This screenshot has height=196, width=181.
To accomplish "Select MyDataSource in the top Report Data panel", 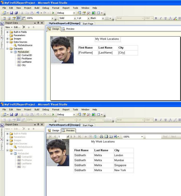I will pos(25,45).
